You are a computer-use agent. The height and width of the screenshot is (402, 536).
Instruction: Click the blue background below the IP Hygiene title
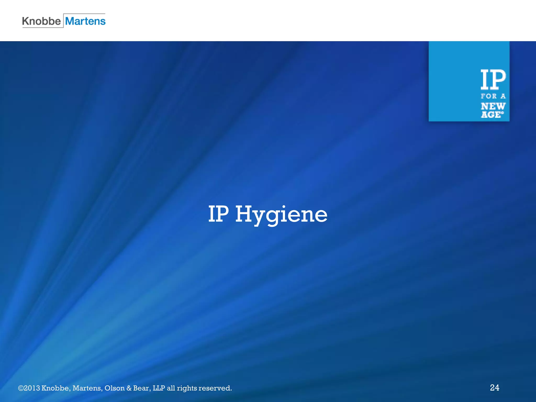point(268,288)
